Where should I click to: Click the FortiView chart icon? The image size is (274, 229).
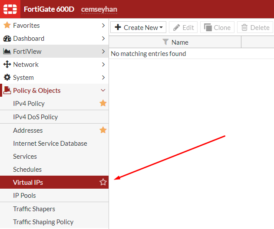pos(7,51)
